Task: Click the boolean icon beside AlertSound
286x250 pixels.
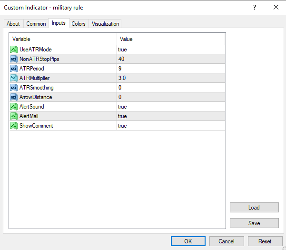Action: click(x=14, y=107)
